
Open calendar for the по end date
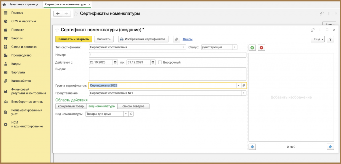click(153, 62)
